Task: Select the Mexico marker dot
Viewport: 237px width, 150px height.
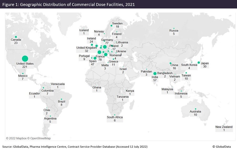Action: click(23, 74)
